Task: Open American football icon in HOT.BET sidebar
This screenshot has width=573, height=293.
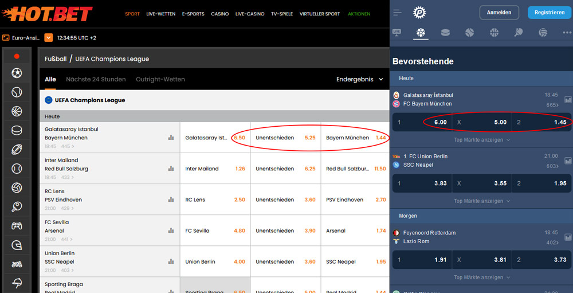Action: 17,149
